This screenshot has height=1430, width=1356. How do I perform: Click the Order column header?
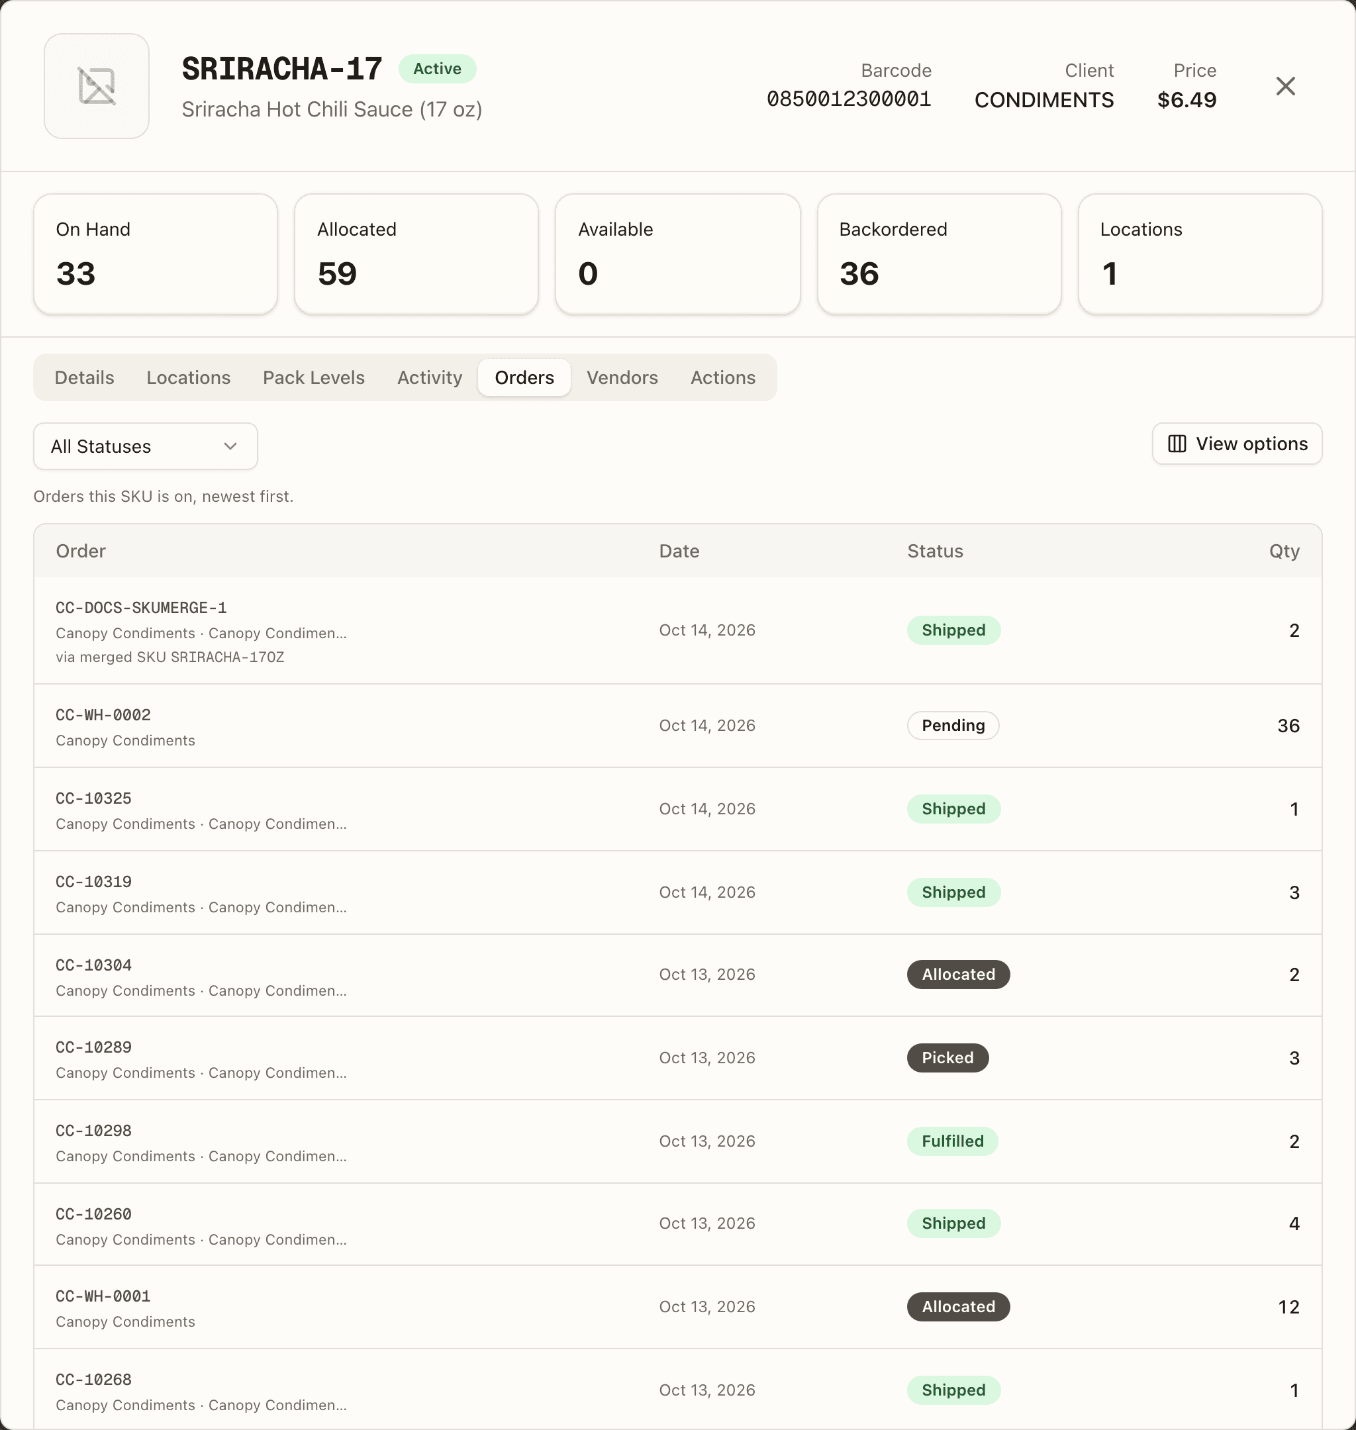coord(81,551)
